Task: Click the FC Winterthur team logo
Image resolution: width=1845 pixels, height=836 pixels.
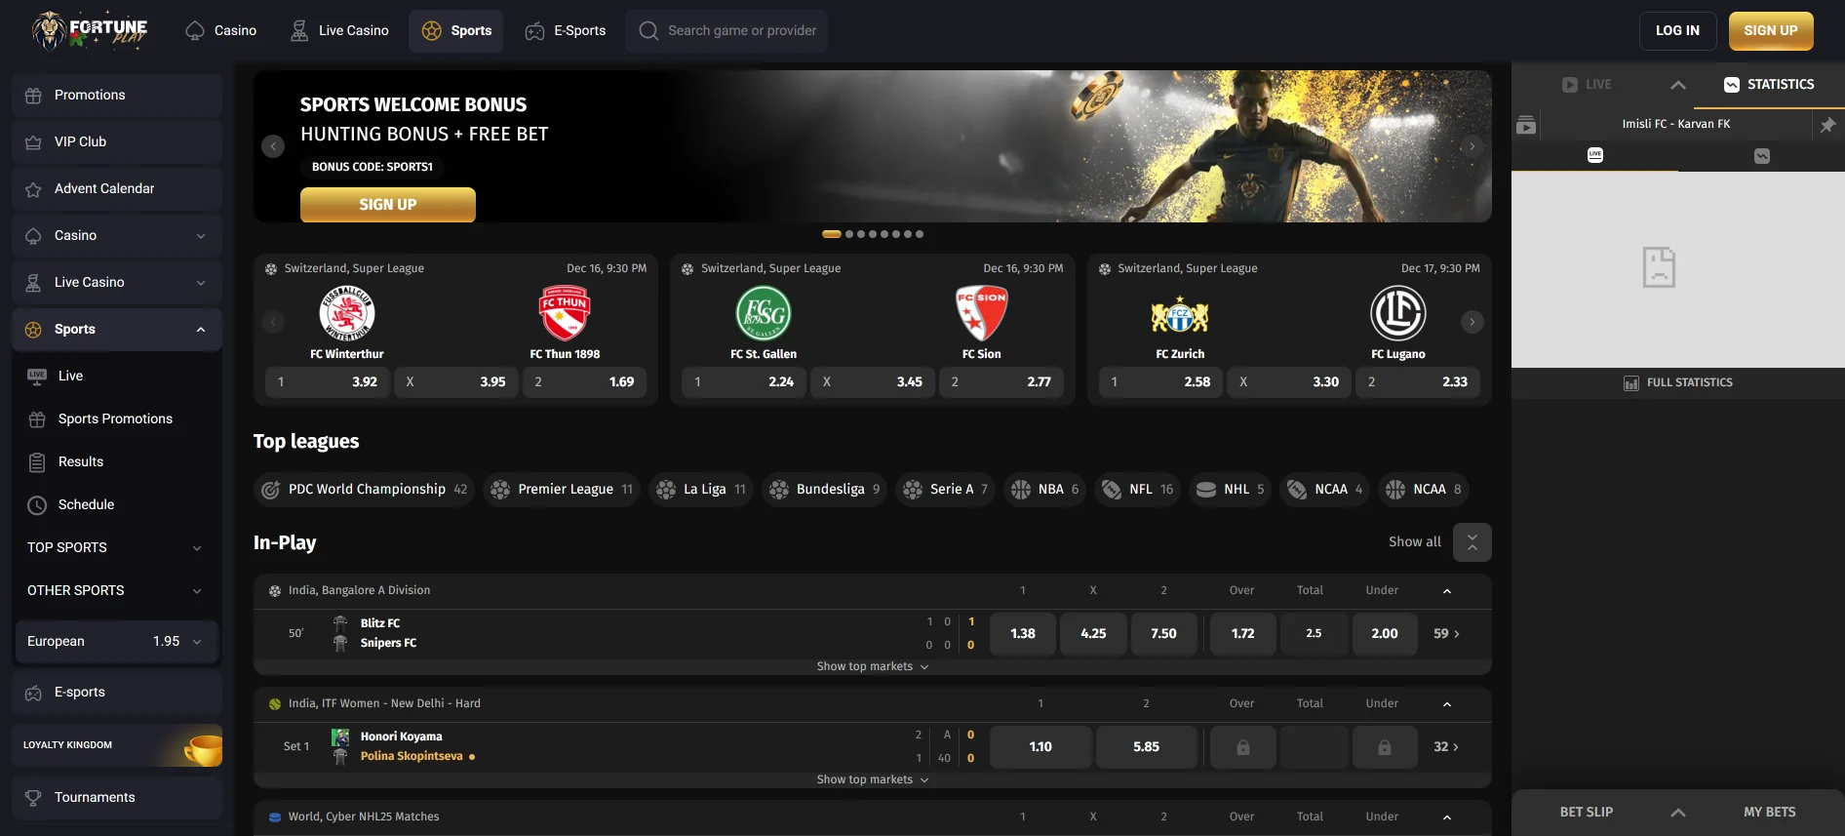Action: pyautogui.click(x=347, y=313)
